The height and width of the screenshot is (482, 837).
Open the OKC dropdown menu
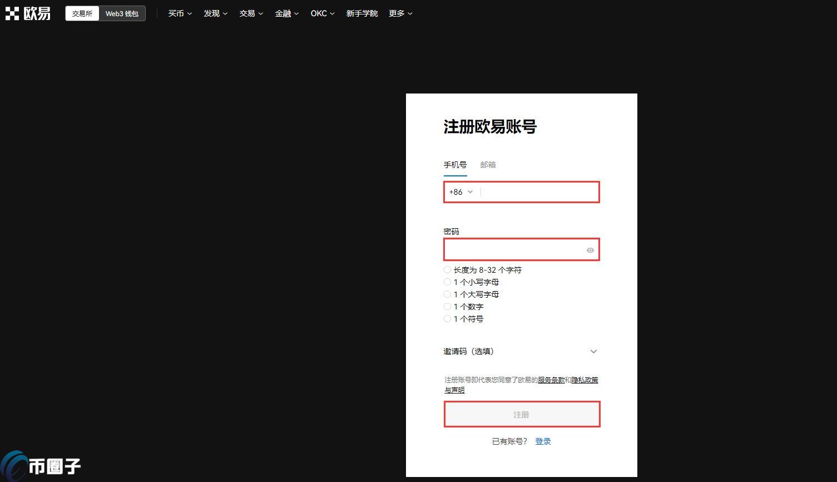point(322,13)
